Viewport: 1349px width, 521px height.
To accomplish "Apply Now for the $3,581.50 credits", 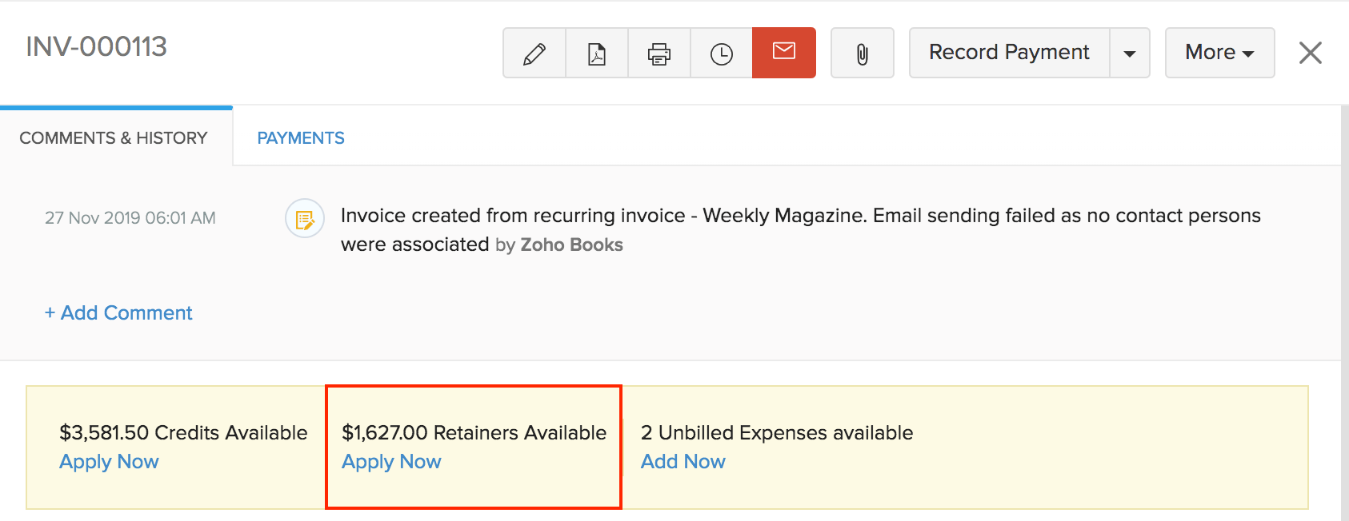I will pos(109,462).
